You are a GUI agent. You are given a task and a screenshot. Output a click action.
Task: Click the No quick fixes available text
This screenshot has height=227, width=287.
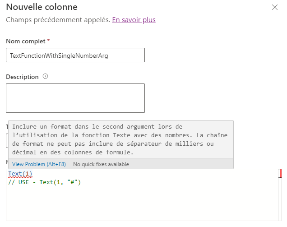(x=101, y=164)
